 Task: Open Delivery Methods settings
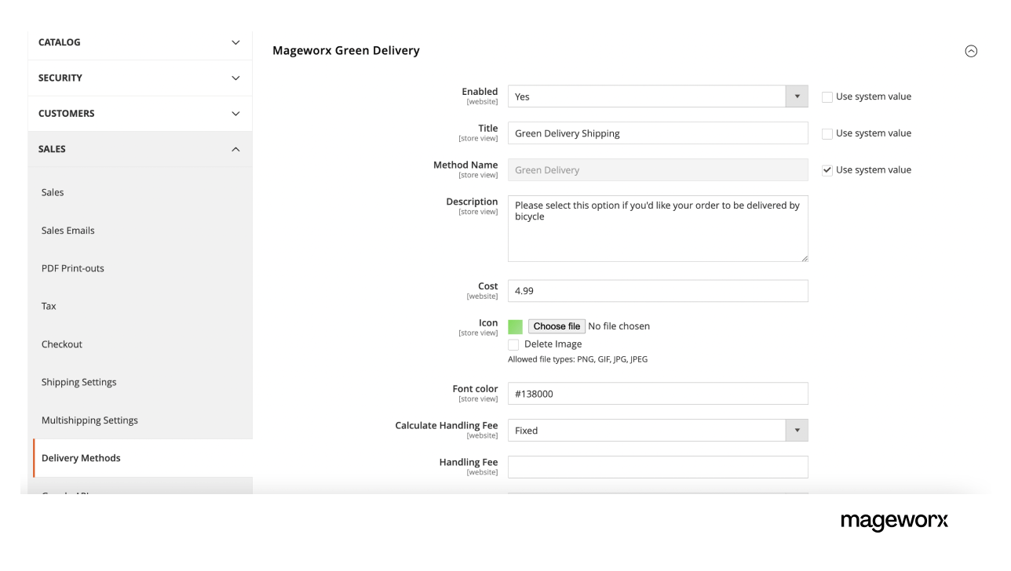tap(80, 457)
